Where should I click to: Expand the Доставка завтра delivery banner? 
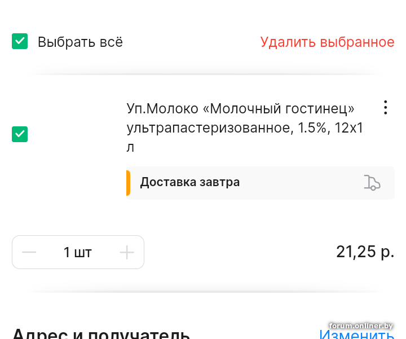tap(261, 183)
